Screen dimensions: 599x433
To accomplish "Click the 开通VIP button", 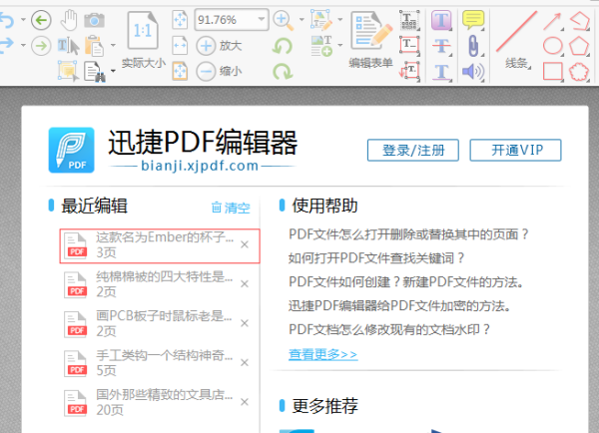I will [x=516, y=150].
